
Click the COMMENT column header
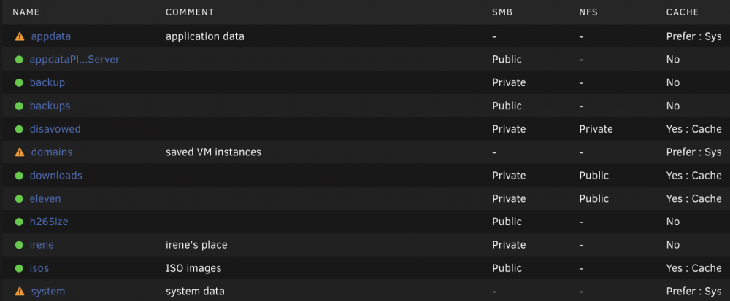[190, 12]
